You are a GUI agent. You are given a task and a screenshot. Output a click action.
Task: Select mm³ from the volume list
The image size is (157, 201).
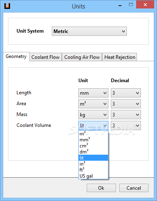[x=93, y=140]
